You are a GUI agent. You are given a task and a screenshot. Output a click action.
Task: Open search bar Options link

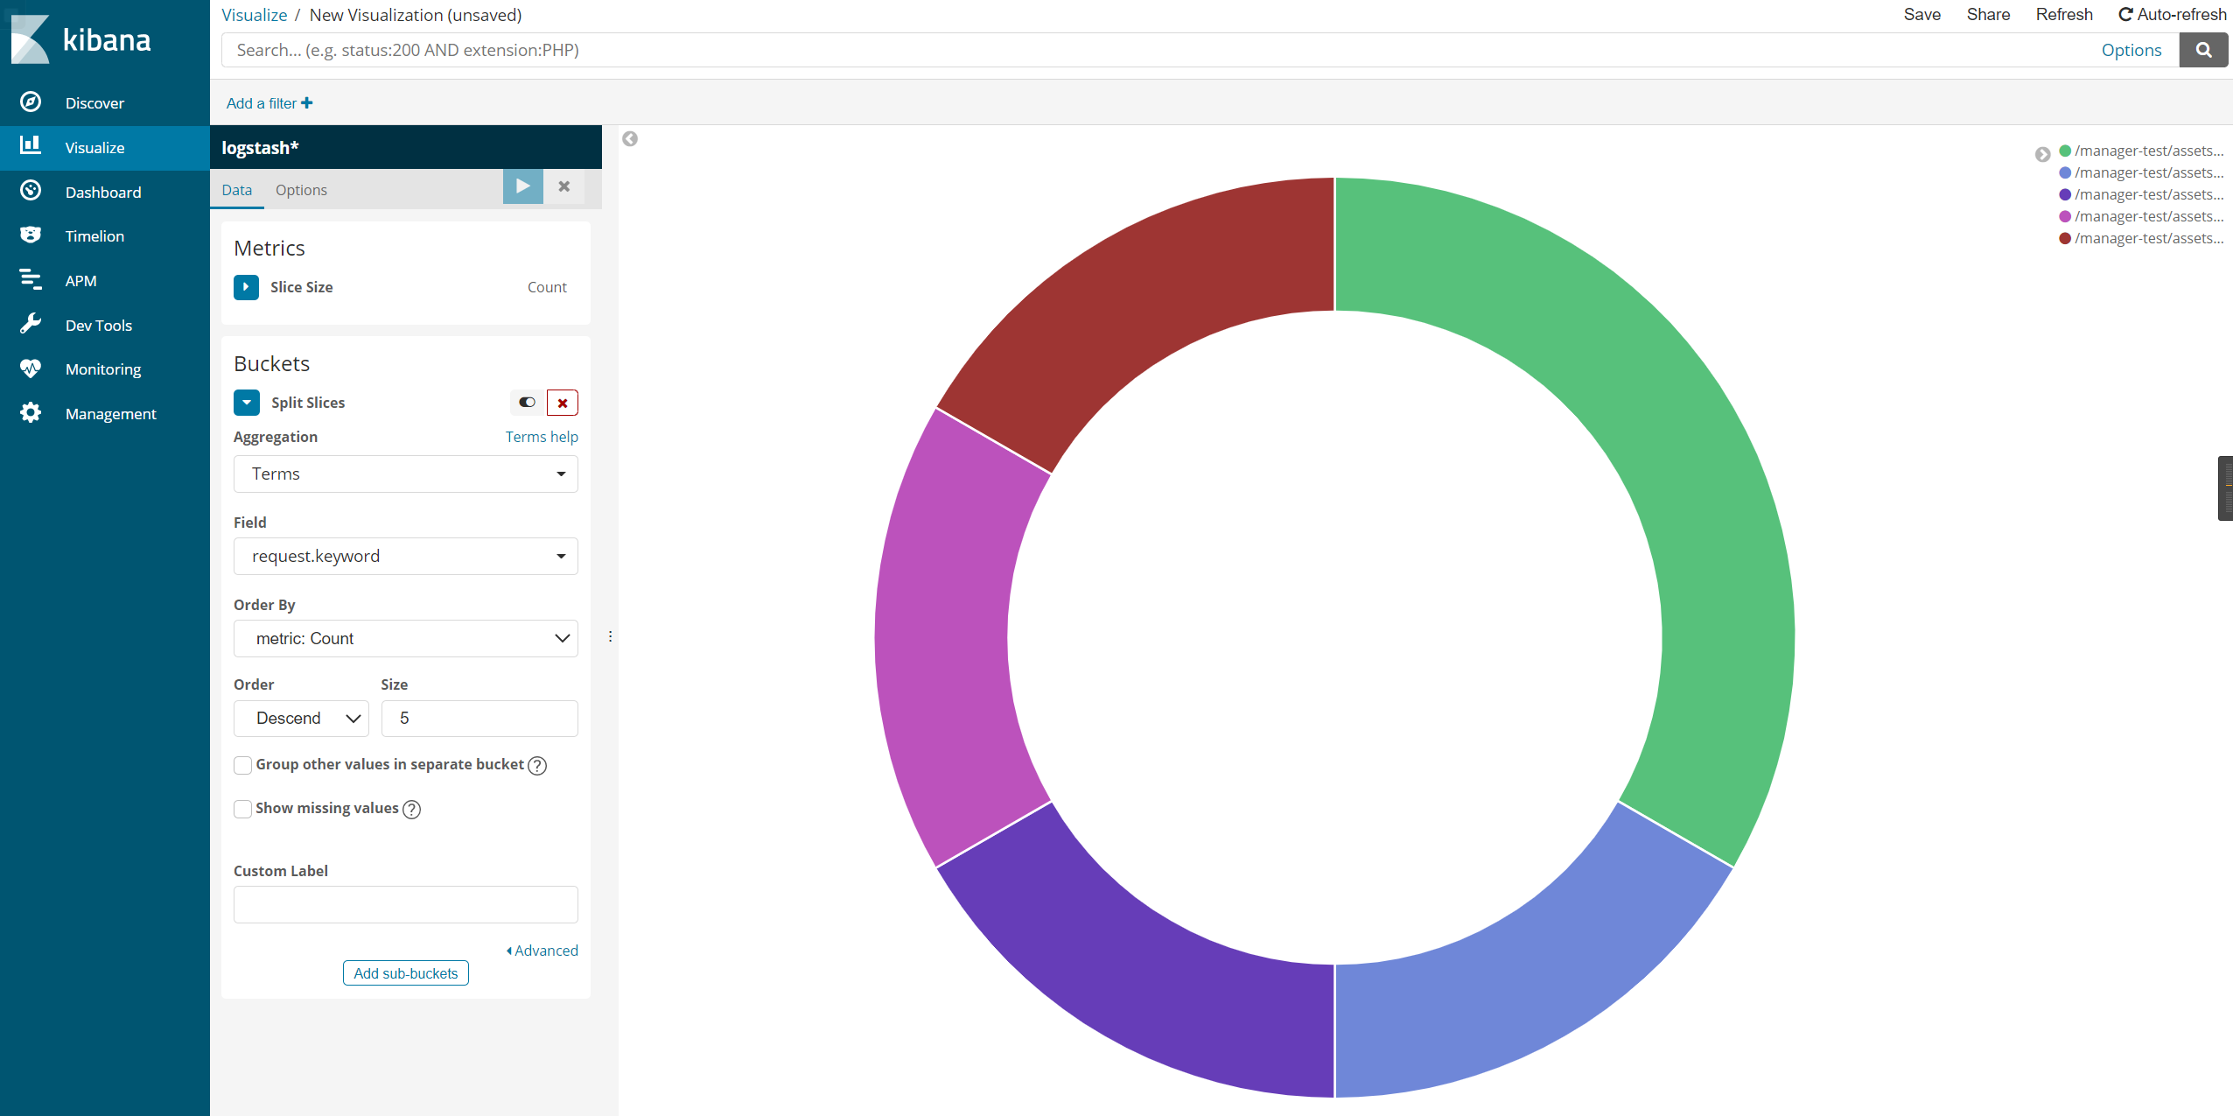[x=2131, y=51]
